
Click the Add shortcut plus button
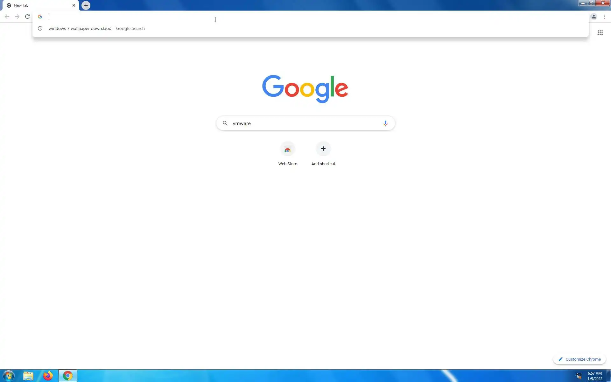323,149
